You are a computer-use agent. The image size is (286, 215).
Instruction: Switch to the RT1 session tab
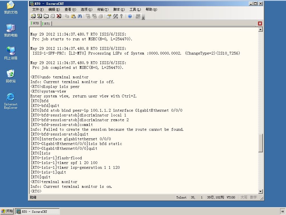pos(46,24)
